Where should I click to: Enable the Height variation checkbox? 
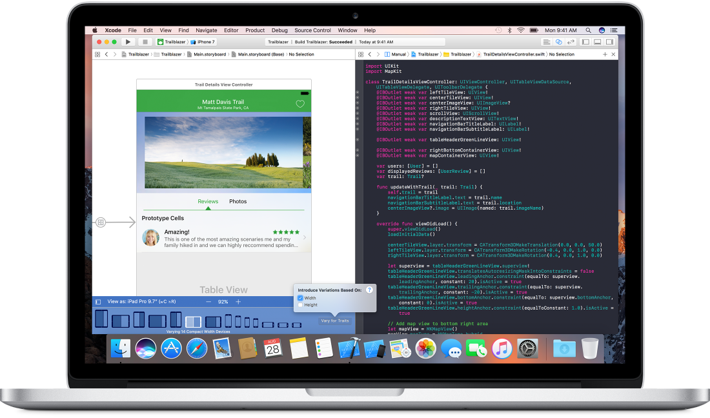300,305
